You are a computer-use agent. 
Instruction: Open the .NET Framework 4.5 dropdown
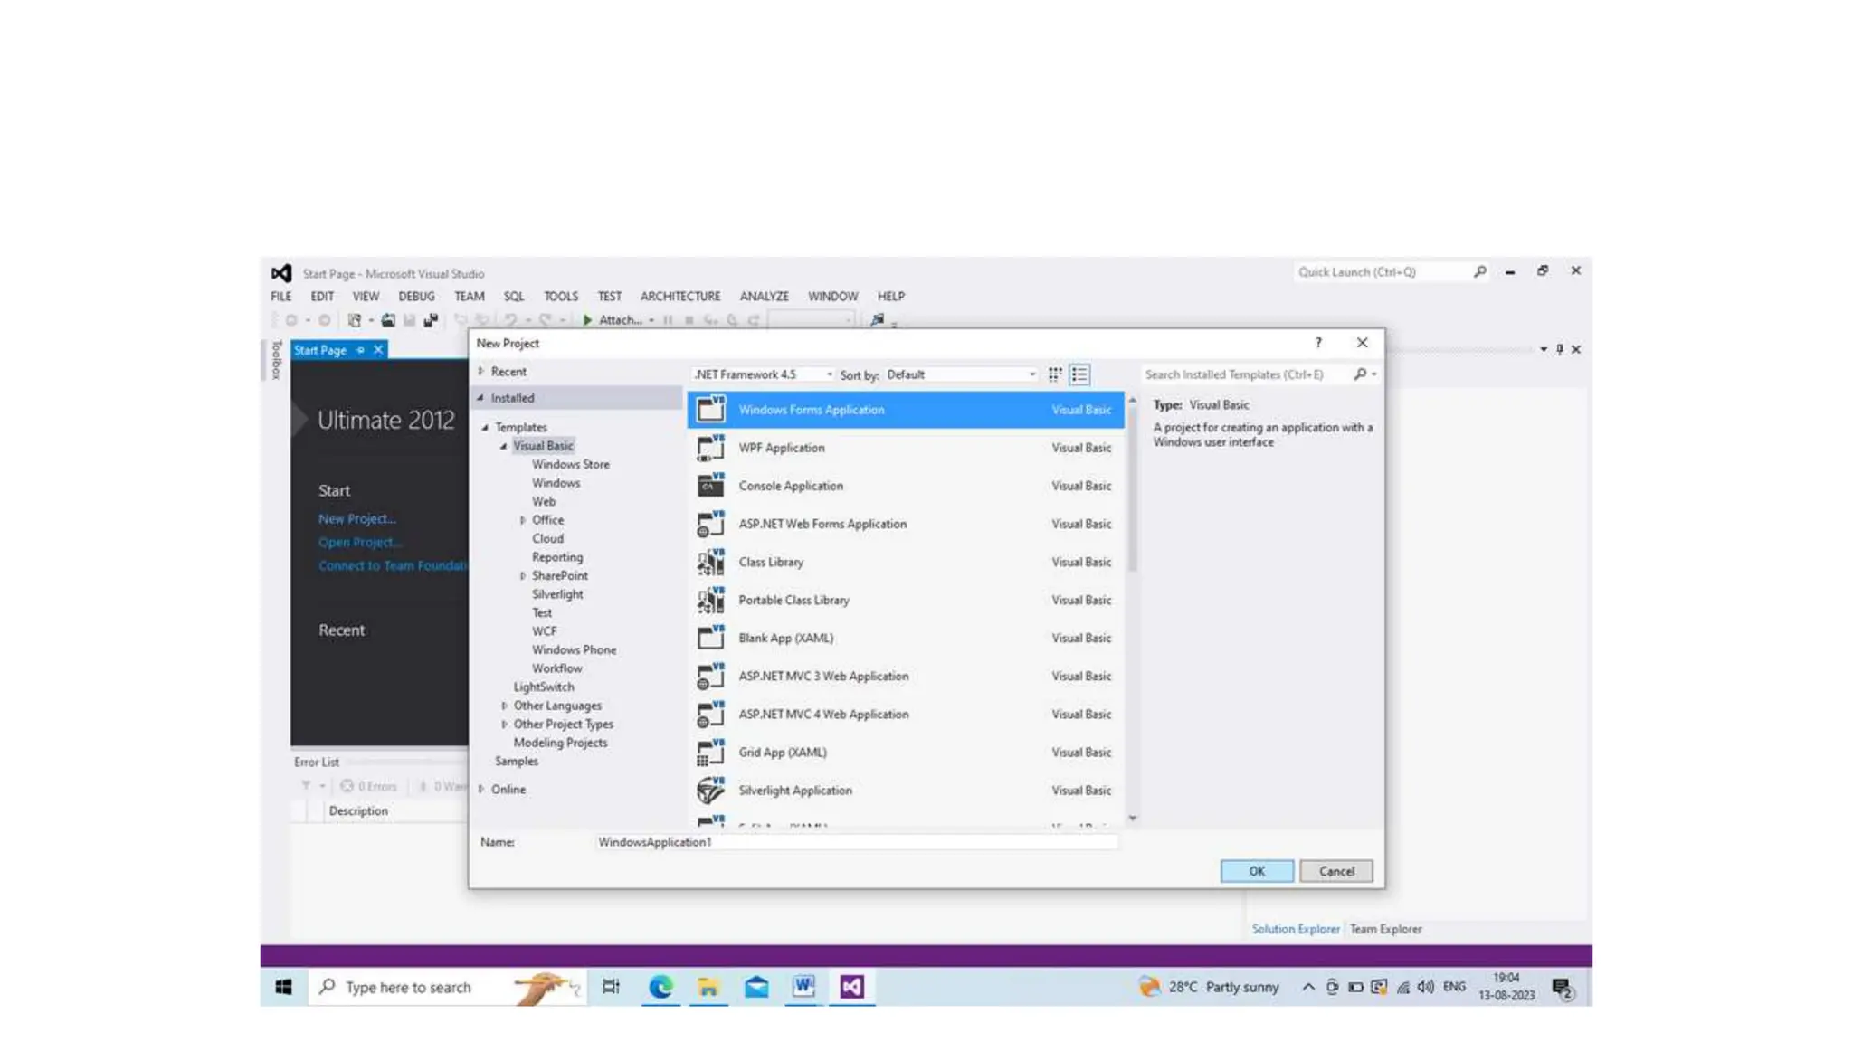763,374
